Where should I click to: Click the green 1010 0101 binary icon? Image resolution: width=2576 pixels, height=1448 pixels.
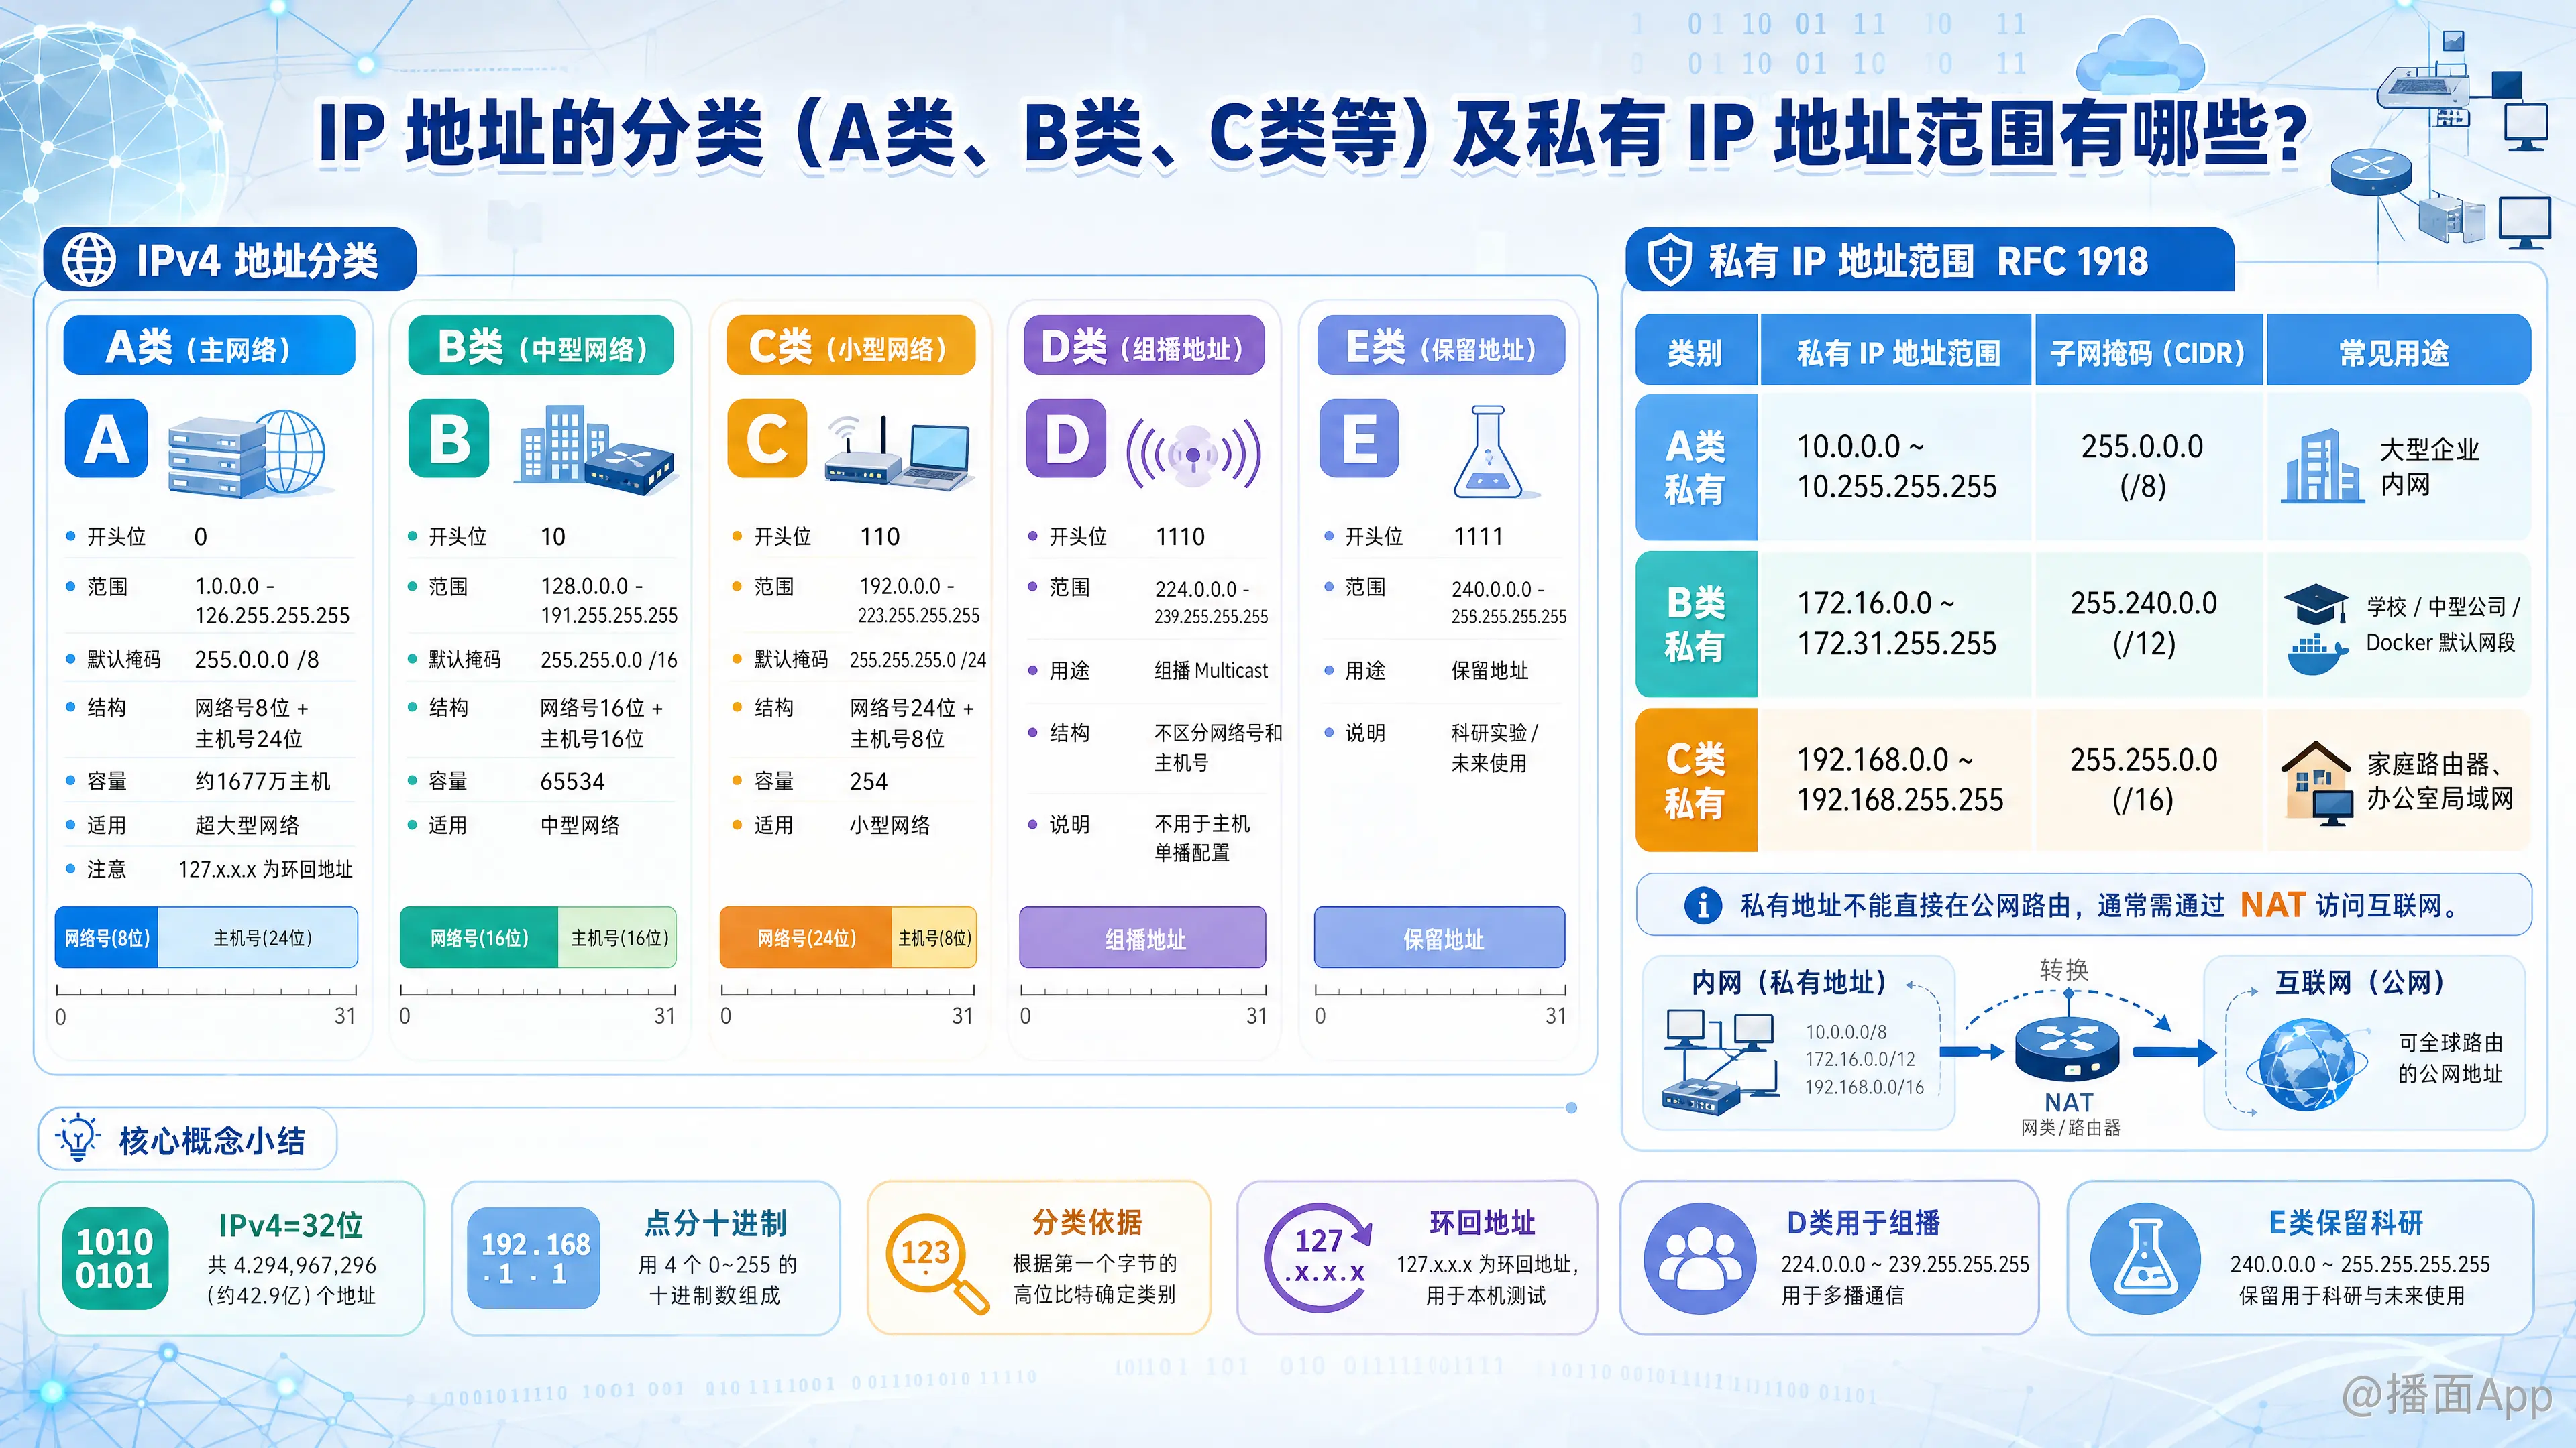click(x=114, y=1258)
